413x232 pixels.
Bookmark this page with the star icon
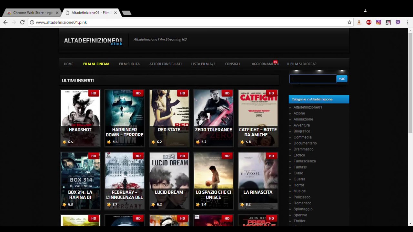[349, 22]
